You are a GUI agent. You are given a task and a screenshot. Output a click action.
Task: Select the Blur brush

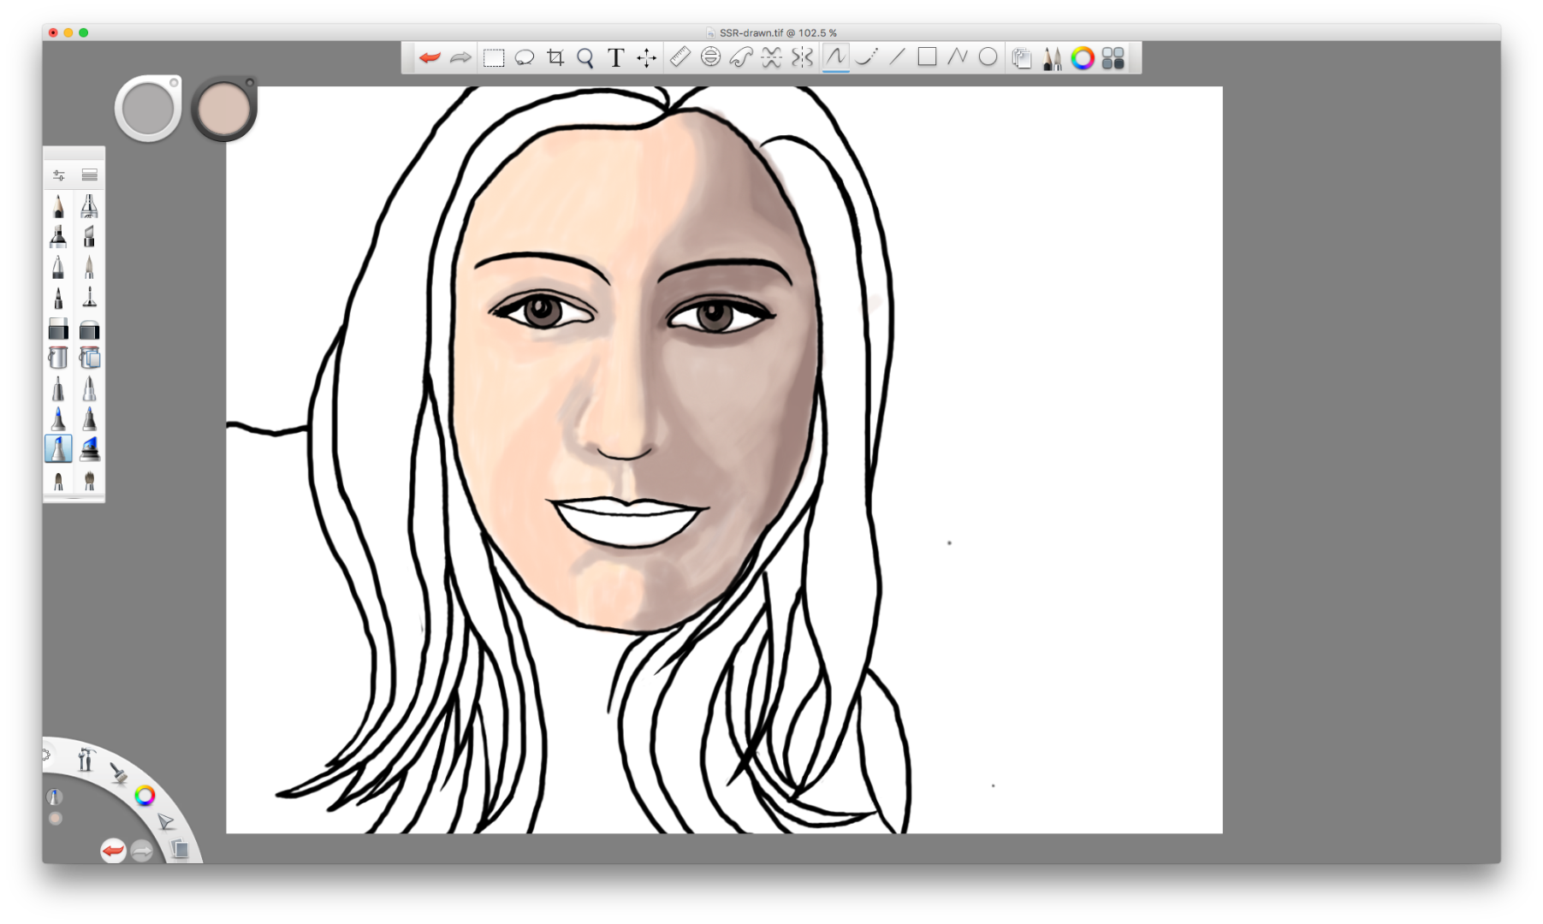[58, 389]
